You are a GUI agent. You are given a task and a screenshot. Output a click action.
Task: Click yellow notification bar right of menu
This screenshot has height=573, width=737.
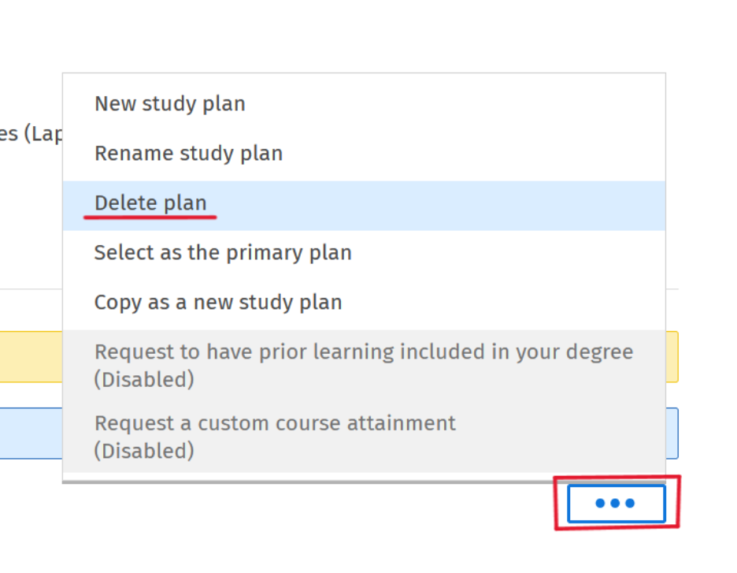(x=672, y=356)
